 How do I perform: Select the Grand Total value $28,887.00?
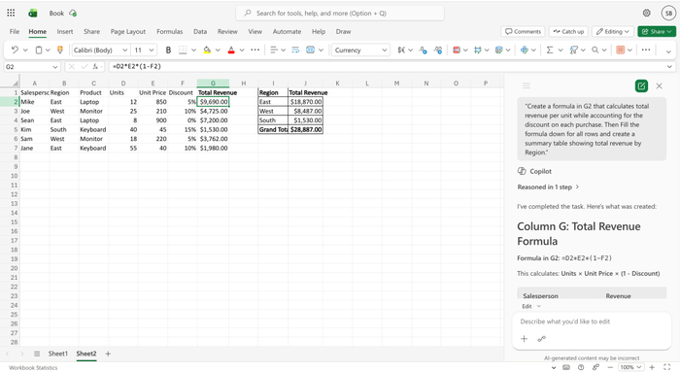click(306, 129)
